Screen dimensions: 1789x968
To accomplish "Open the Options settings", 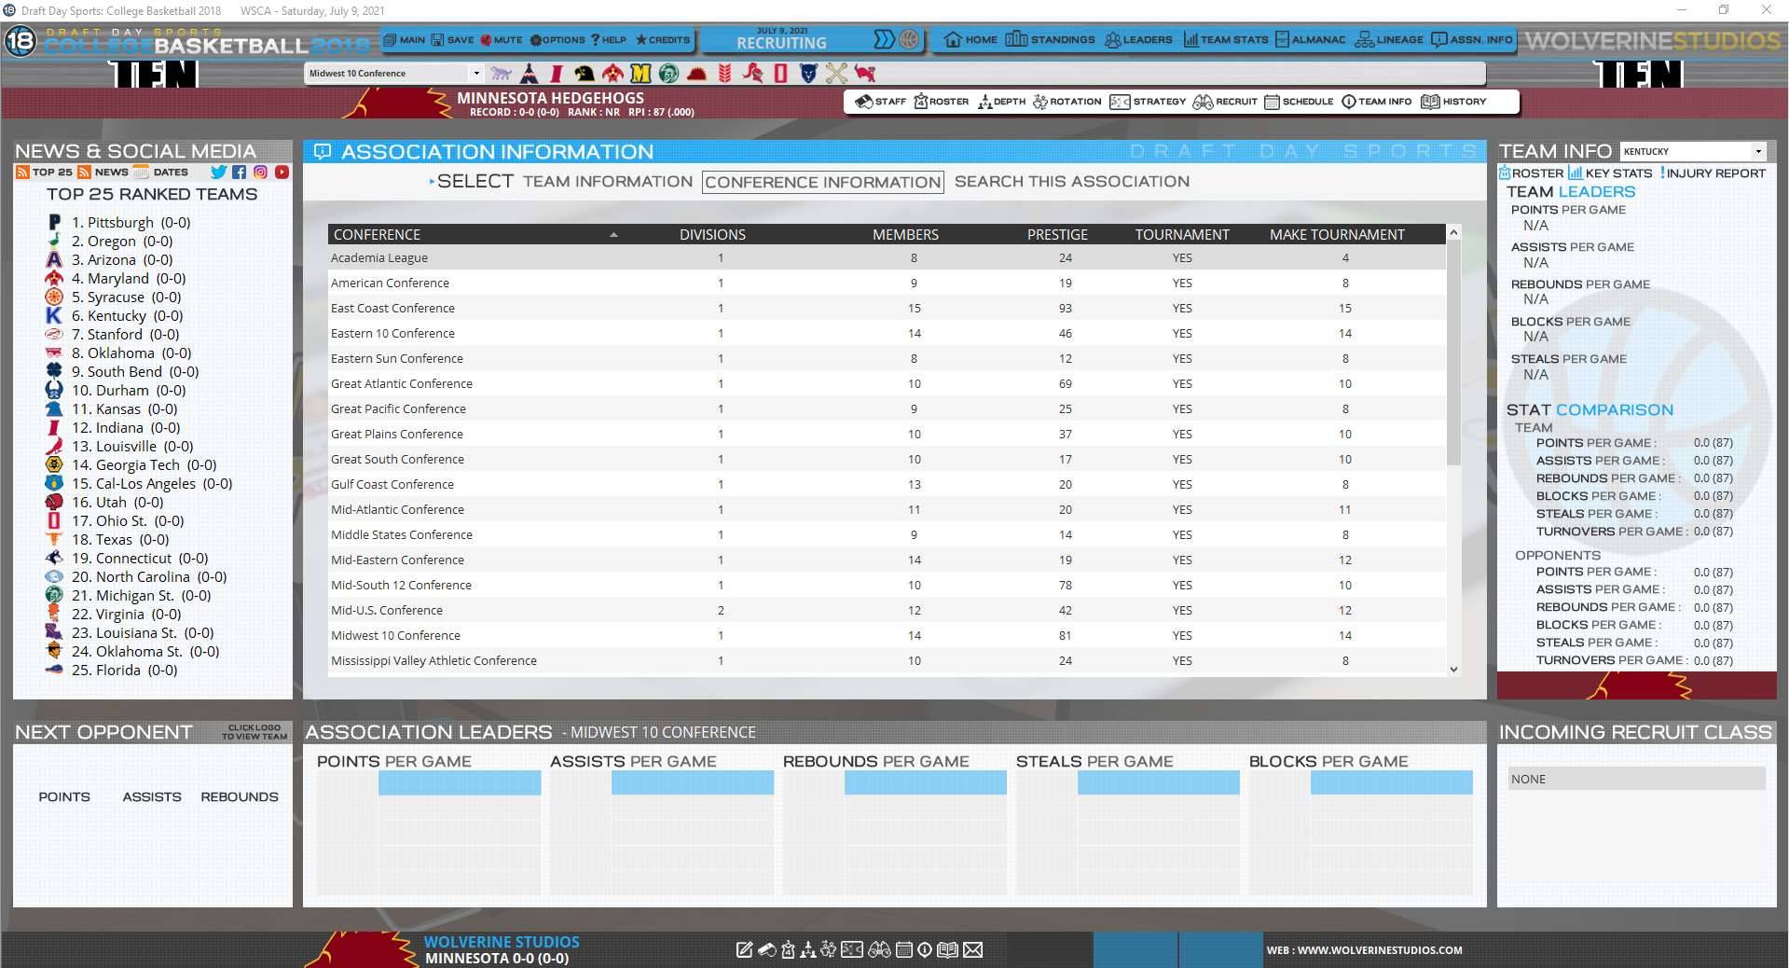I will tap(557, 40).
